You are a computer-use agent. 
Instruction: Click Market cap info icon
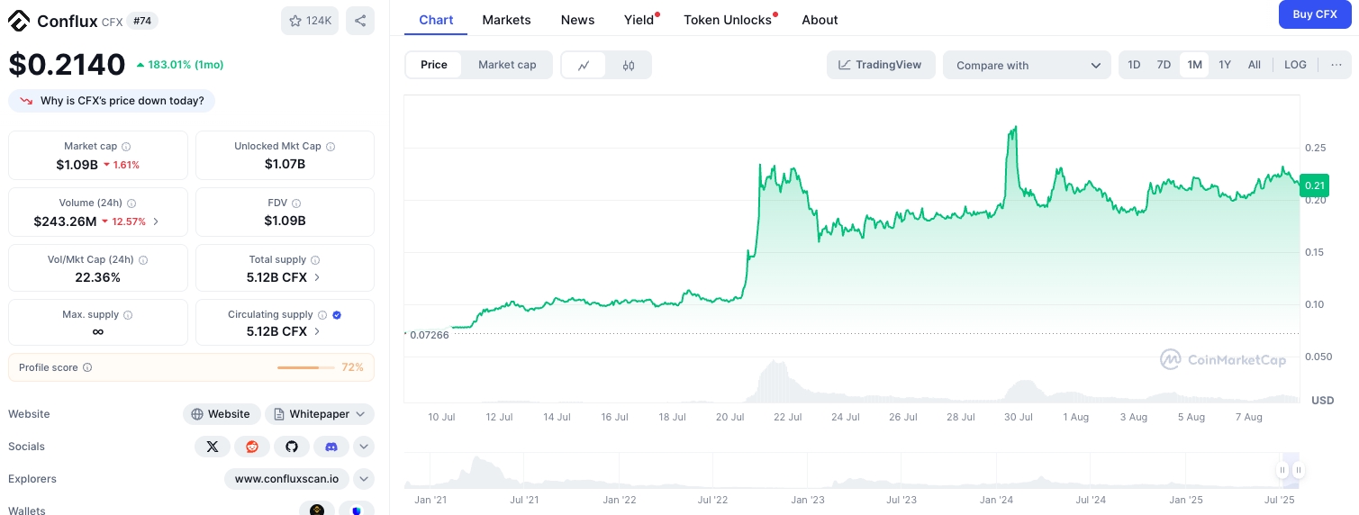[126, 146]
